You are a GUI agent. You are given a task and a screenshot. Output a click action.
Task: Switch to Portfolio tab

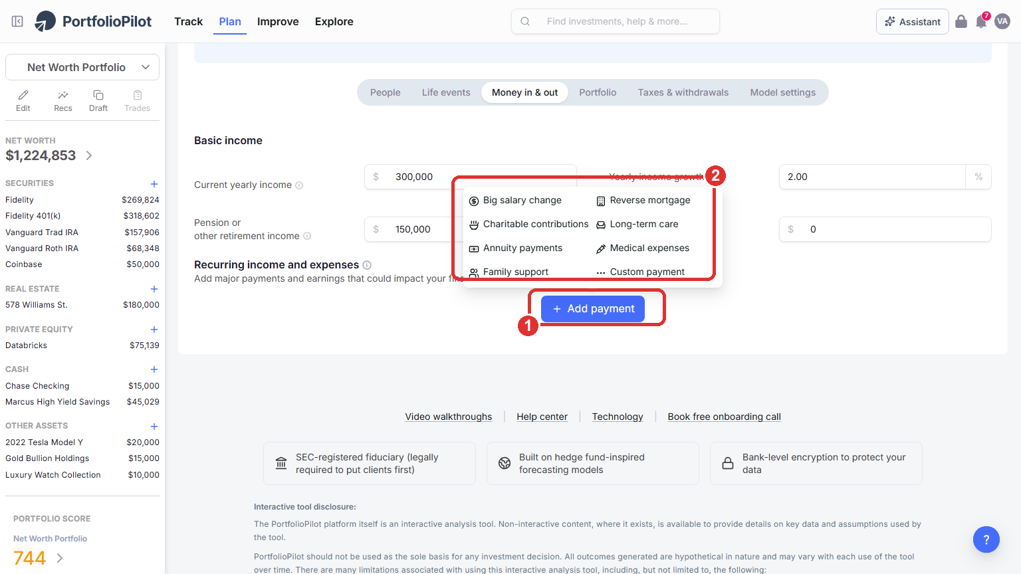[598, 92]
